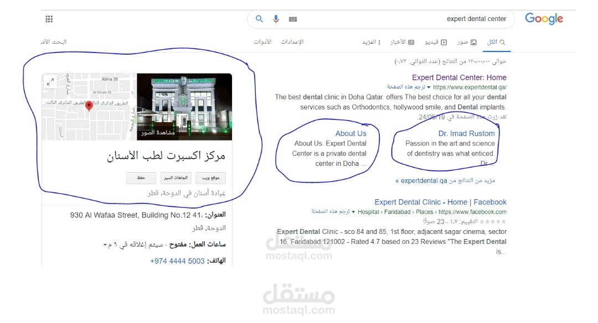Open the on-screen keyboard icon
Image resolution: width=598 pixels, height=323 pixels.
292,19
